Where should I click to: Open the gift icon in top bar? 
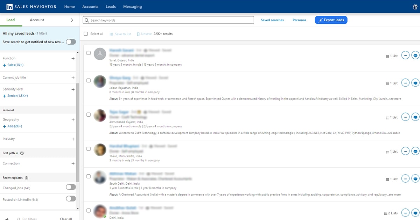tap(415, 7)
